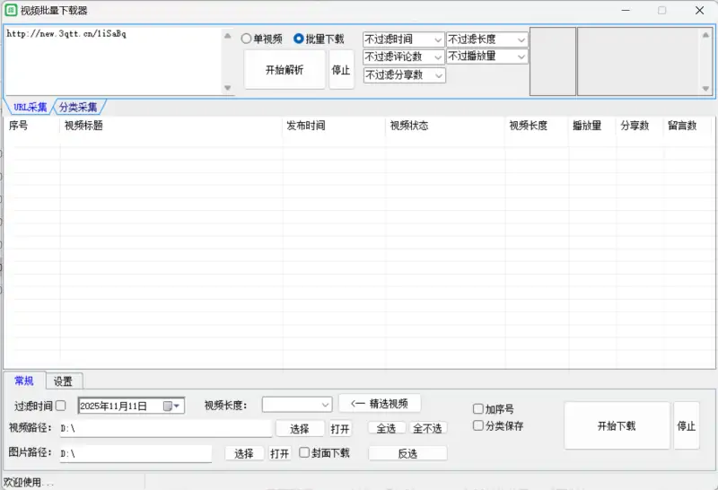The image size is (718, 490).
Task: Click the 全选 button
Action: [x=387, y=428]
